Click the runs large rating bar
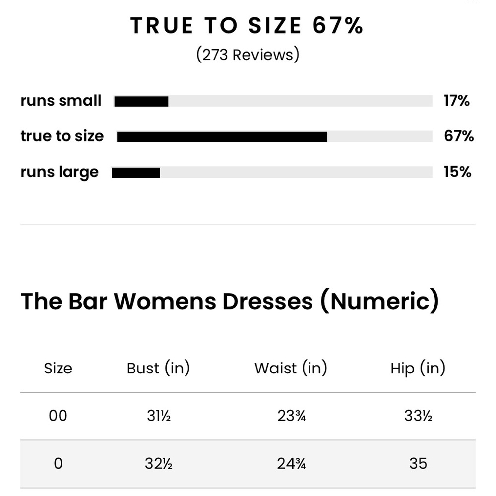 [x=272, y=173]
